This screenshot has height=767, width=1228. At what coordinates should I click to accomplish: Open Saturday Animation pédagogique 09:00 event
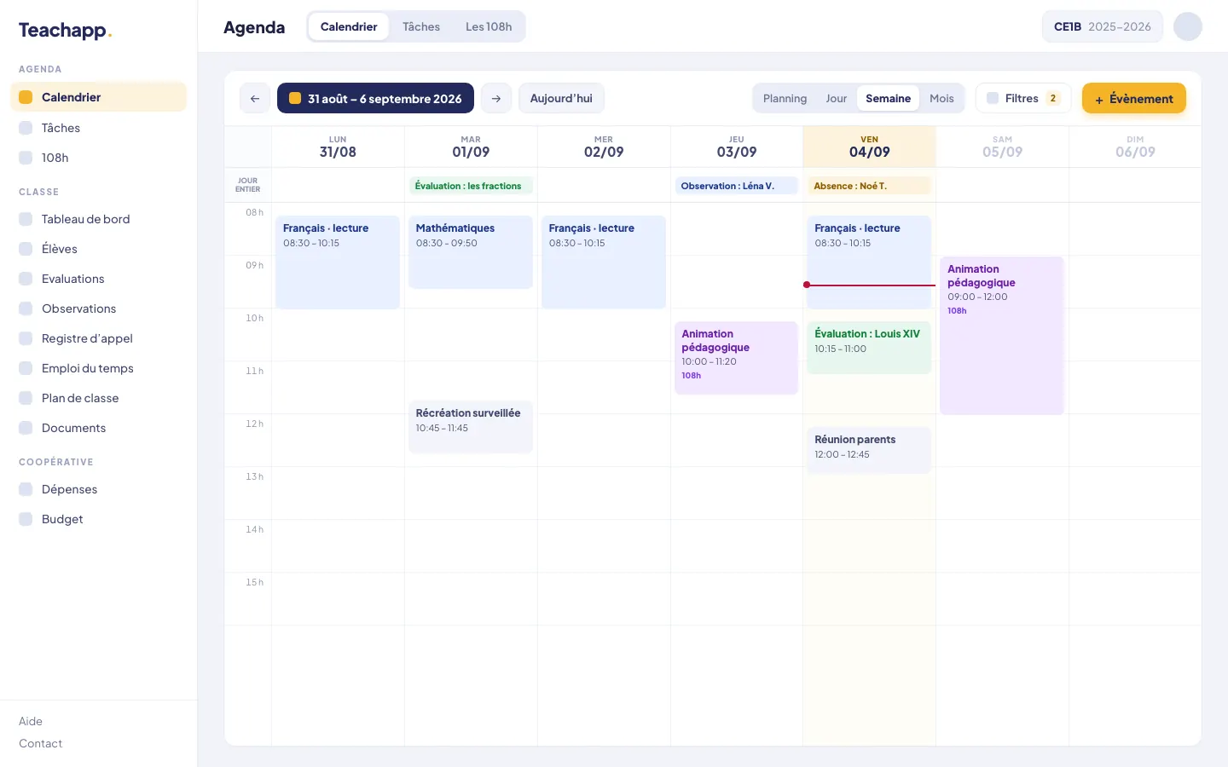[1002, 336]
